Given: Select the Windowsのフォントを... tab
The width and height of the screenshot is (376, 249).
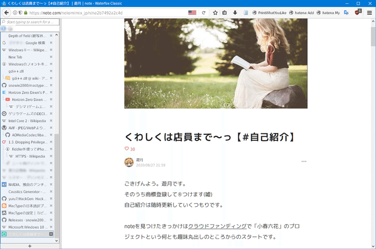Looking at the screenshot, I should tap(27, 64).
